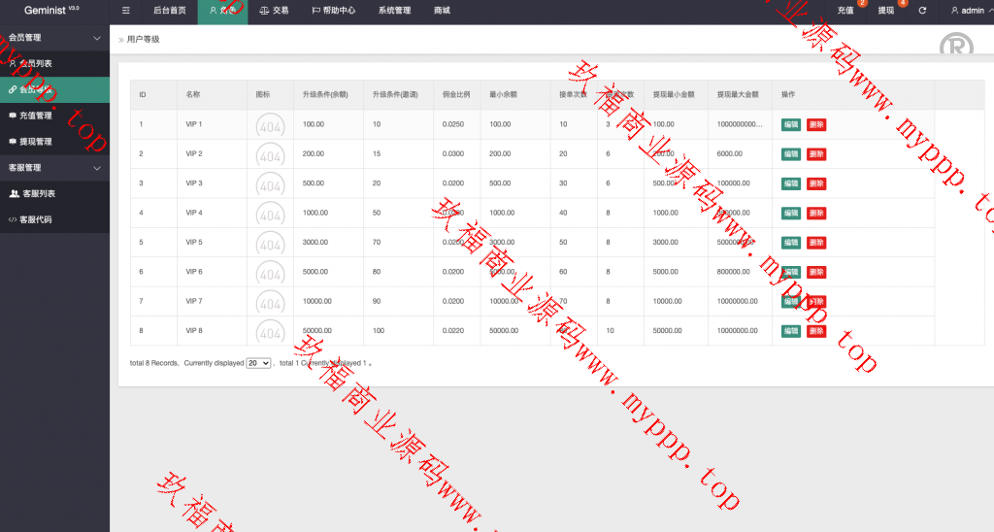Screen dimensions: 994x532
Task: Open 后台首页 in the top navigation
Action: 169,11
